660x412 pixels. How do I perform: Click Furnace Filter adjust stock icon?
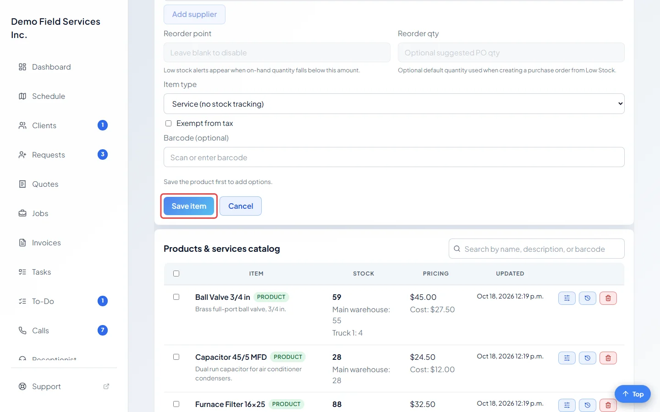point(567,405)
